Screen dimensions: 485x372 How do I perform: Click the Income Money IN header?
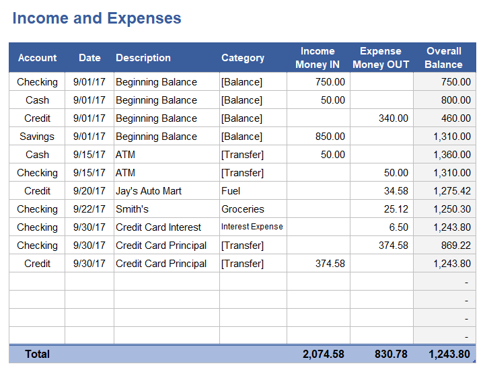tap(318, 58)
